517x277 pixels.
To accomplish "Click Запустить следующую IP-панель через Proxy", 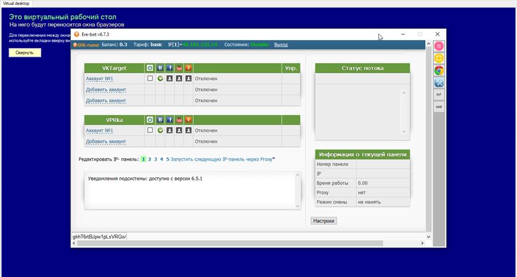I will pos(222,159).
